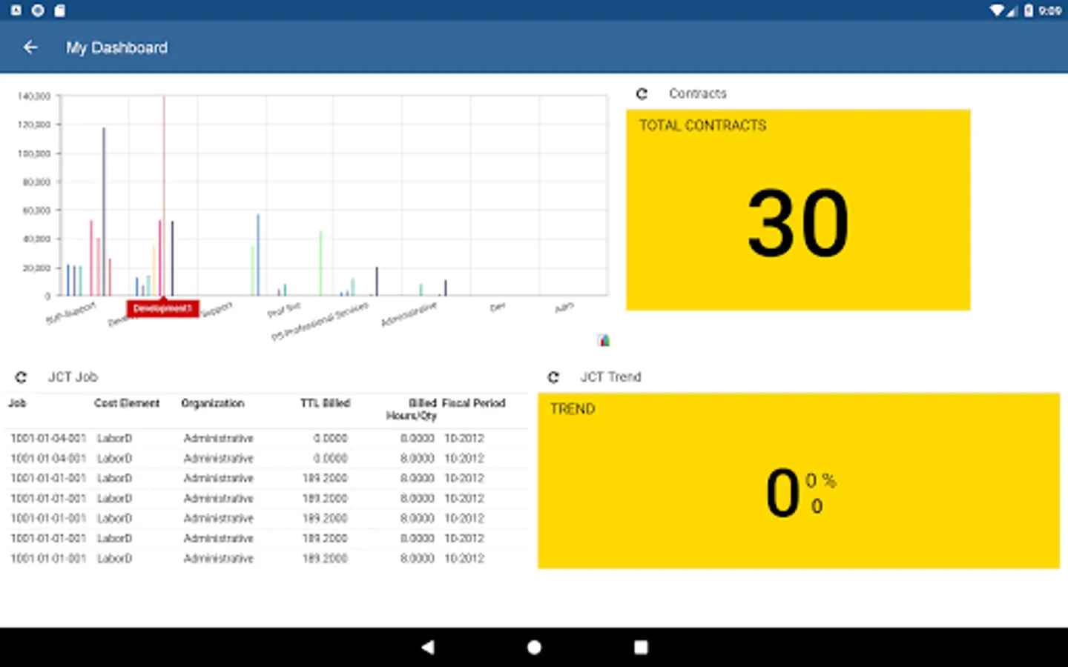Click the tallest pink bar in chart
Image resolution: width=1068 pixels, height=667 pixels.
coord(164,196)
